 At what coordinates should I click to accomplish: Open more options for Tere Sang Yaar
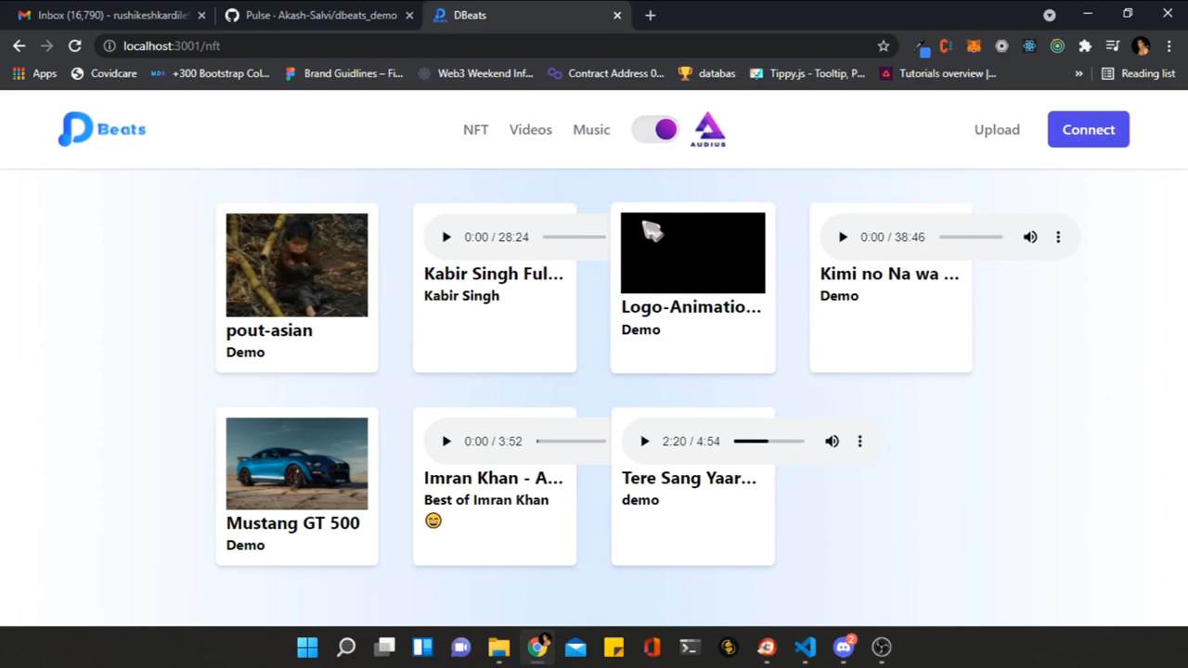[859, 442]
